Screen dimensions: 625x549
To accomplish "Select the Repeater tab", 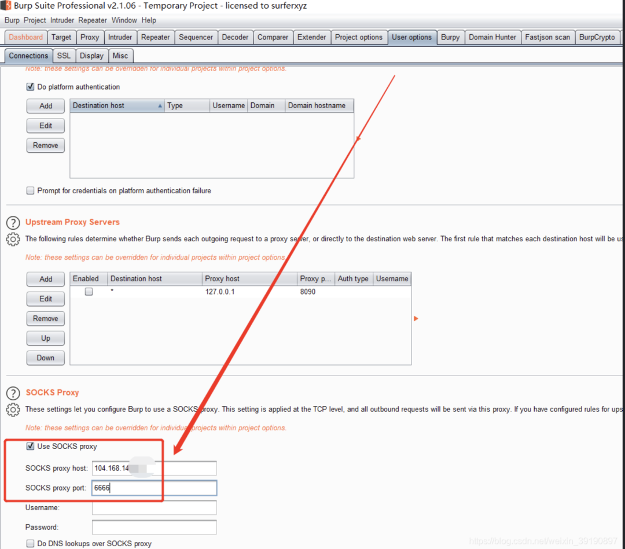I will click(156, 38).
